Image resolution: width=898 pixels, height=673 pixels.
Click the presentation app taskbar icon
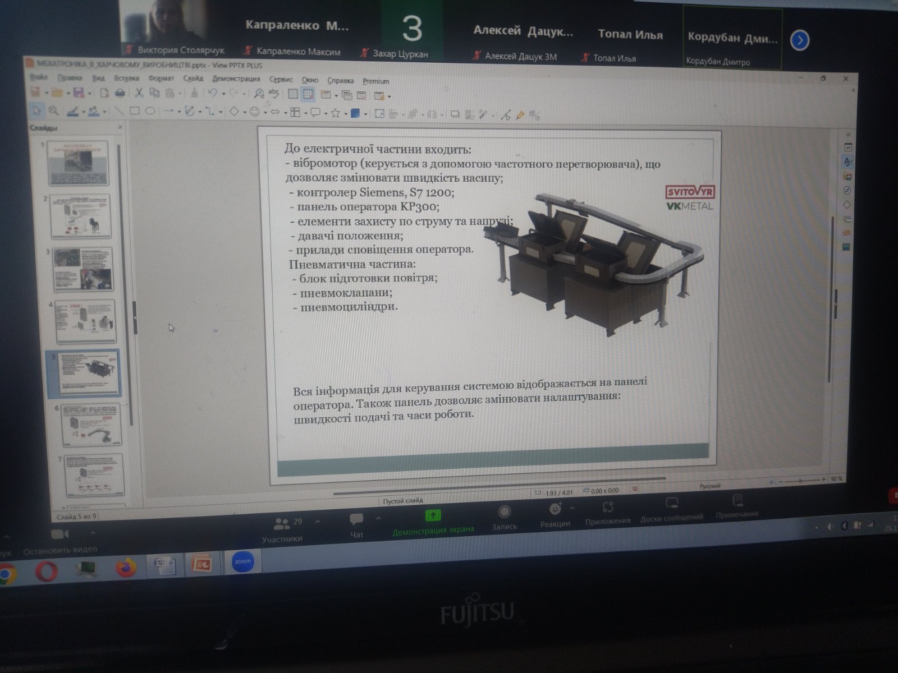click(x=201, y=564)
